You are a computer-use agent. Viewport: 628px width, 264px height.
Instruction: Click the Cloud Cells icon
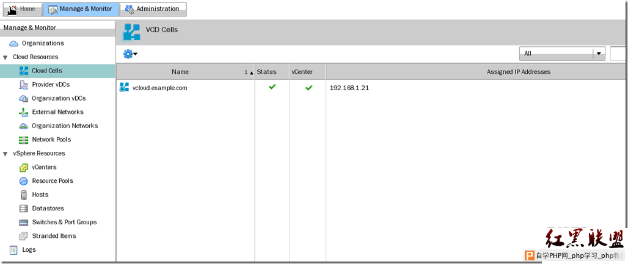coord(24,71)
